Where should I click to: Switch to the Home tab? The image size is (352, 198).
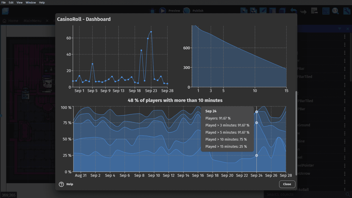[11, 21]
